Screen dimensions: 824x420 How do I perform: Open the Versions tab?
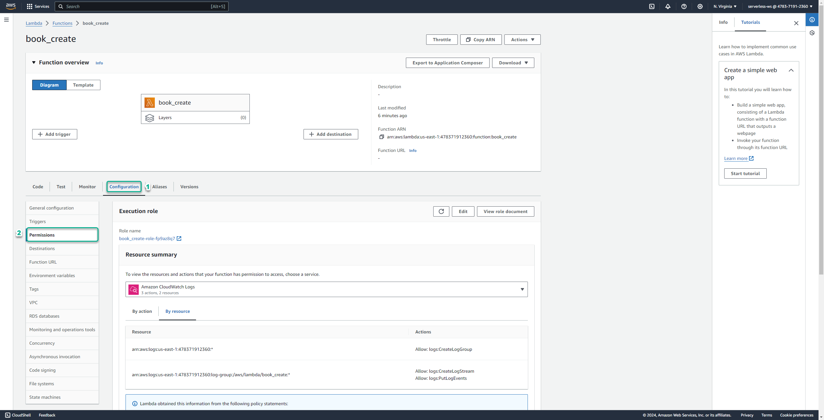tap(189, 187)
